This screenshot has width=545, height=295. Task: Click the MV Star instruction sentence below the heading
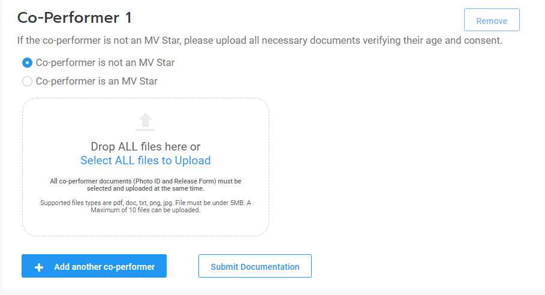click(x=260, y=41)
